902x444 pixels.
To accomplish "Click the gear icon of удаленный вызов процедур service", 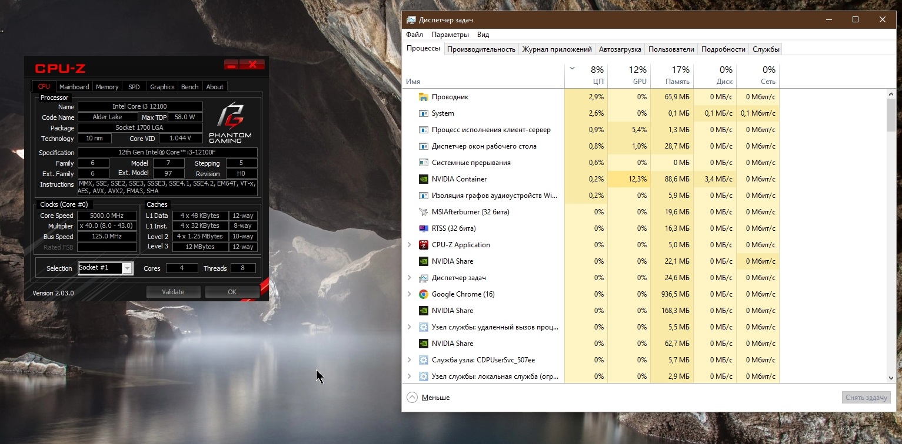I will pyautogui.click(x=423, y=327).
